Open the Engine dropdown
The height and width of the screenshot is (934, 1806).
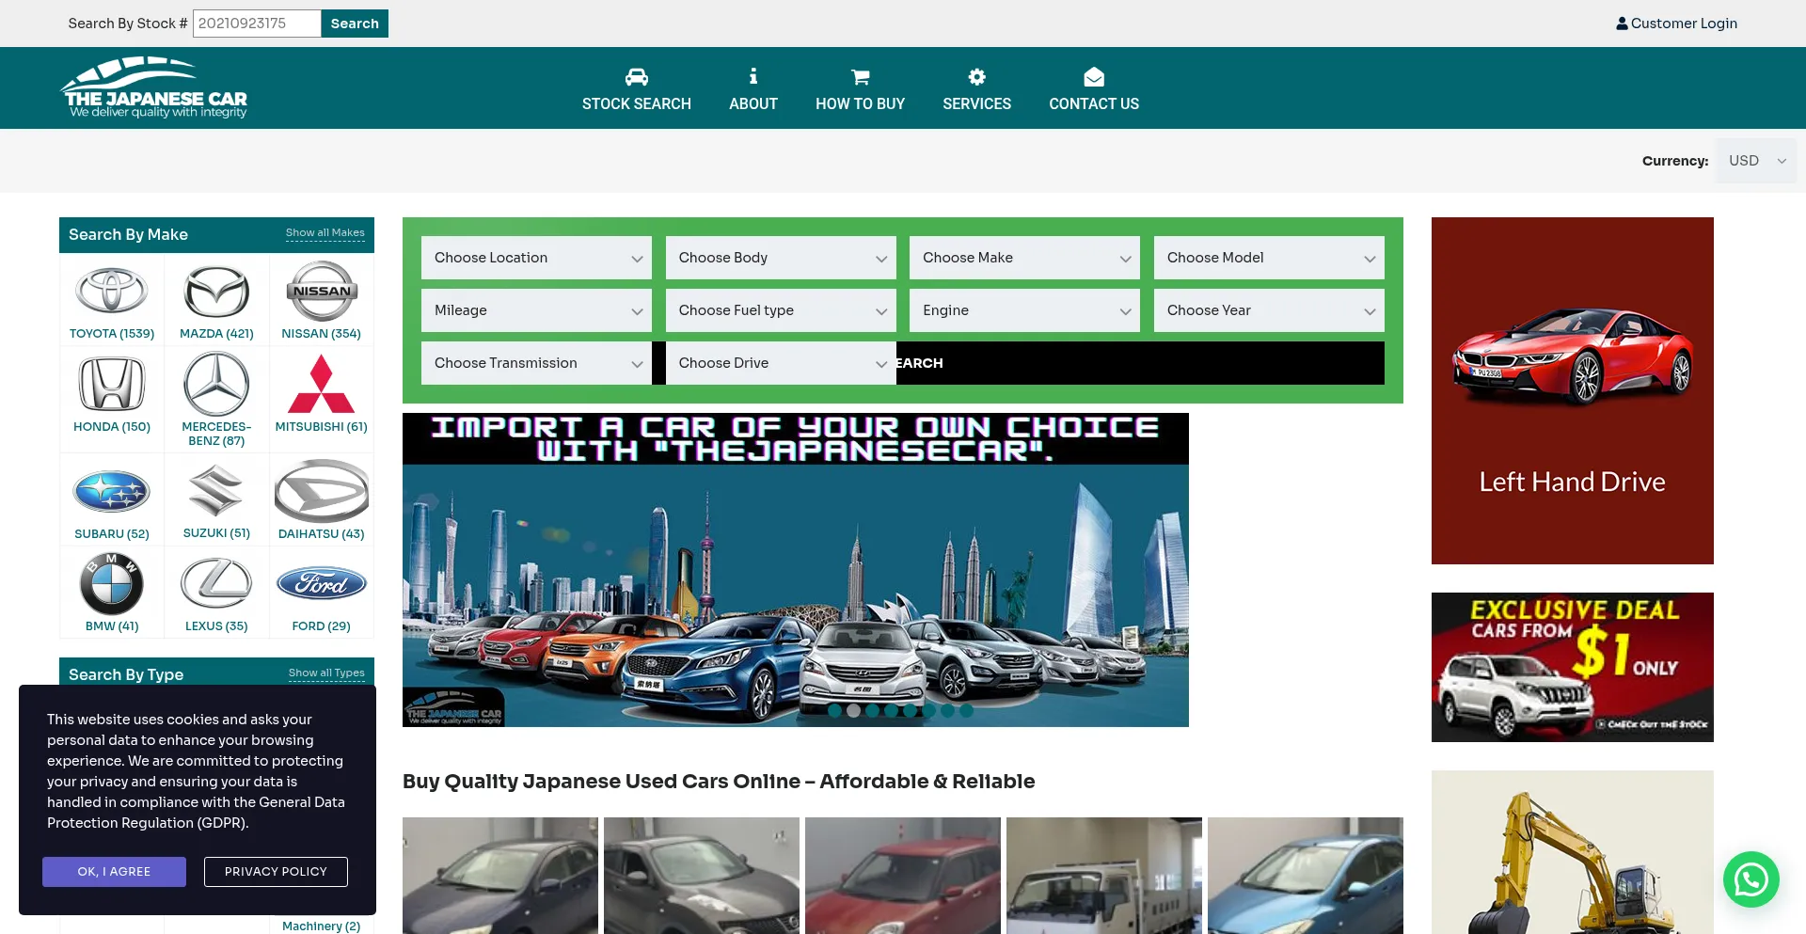tap(1024, 310)
